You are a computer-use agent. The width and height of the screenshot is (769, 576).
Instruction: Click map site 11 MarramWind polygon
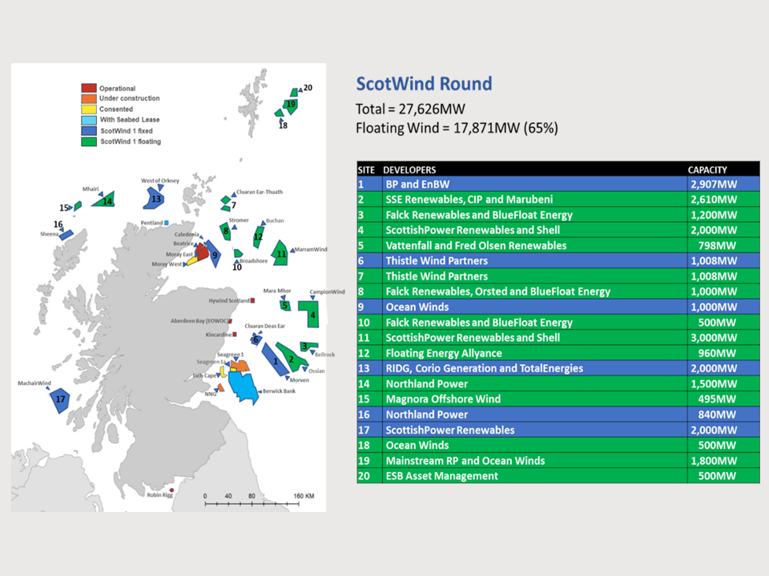(280, 254)
